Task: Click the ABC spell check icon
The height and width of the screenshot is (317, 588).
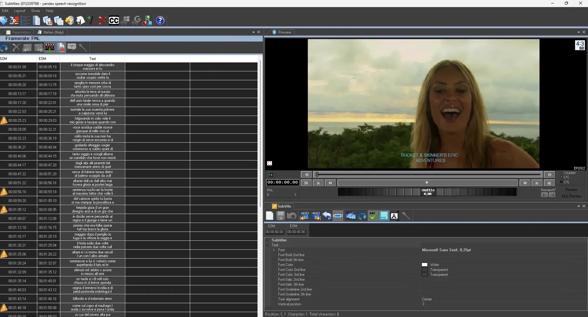Action: [373, 216]
